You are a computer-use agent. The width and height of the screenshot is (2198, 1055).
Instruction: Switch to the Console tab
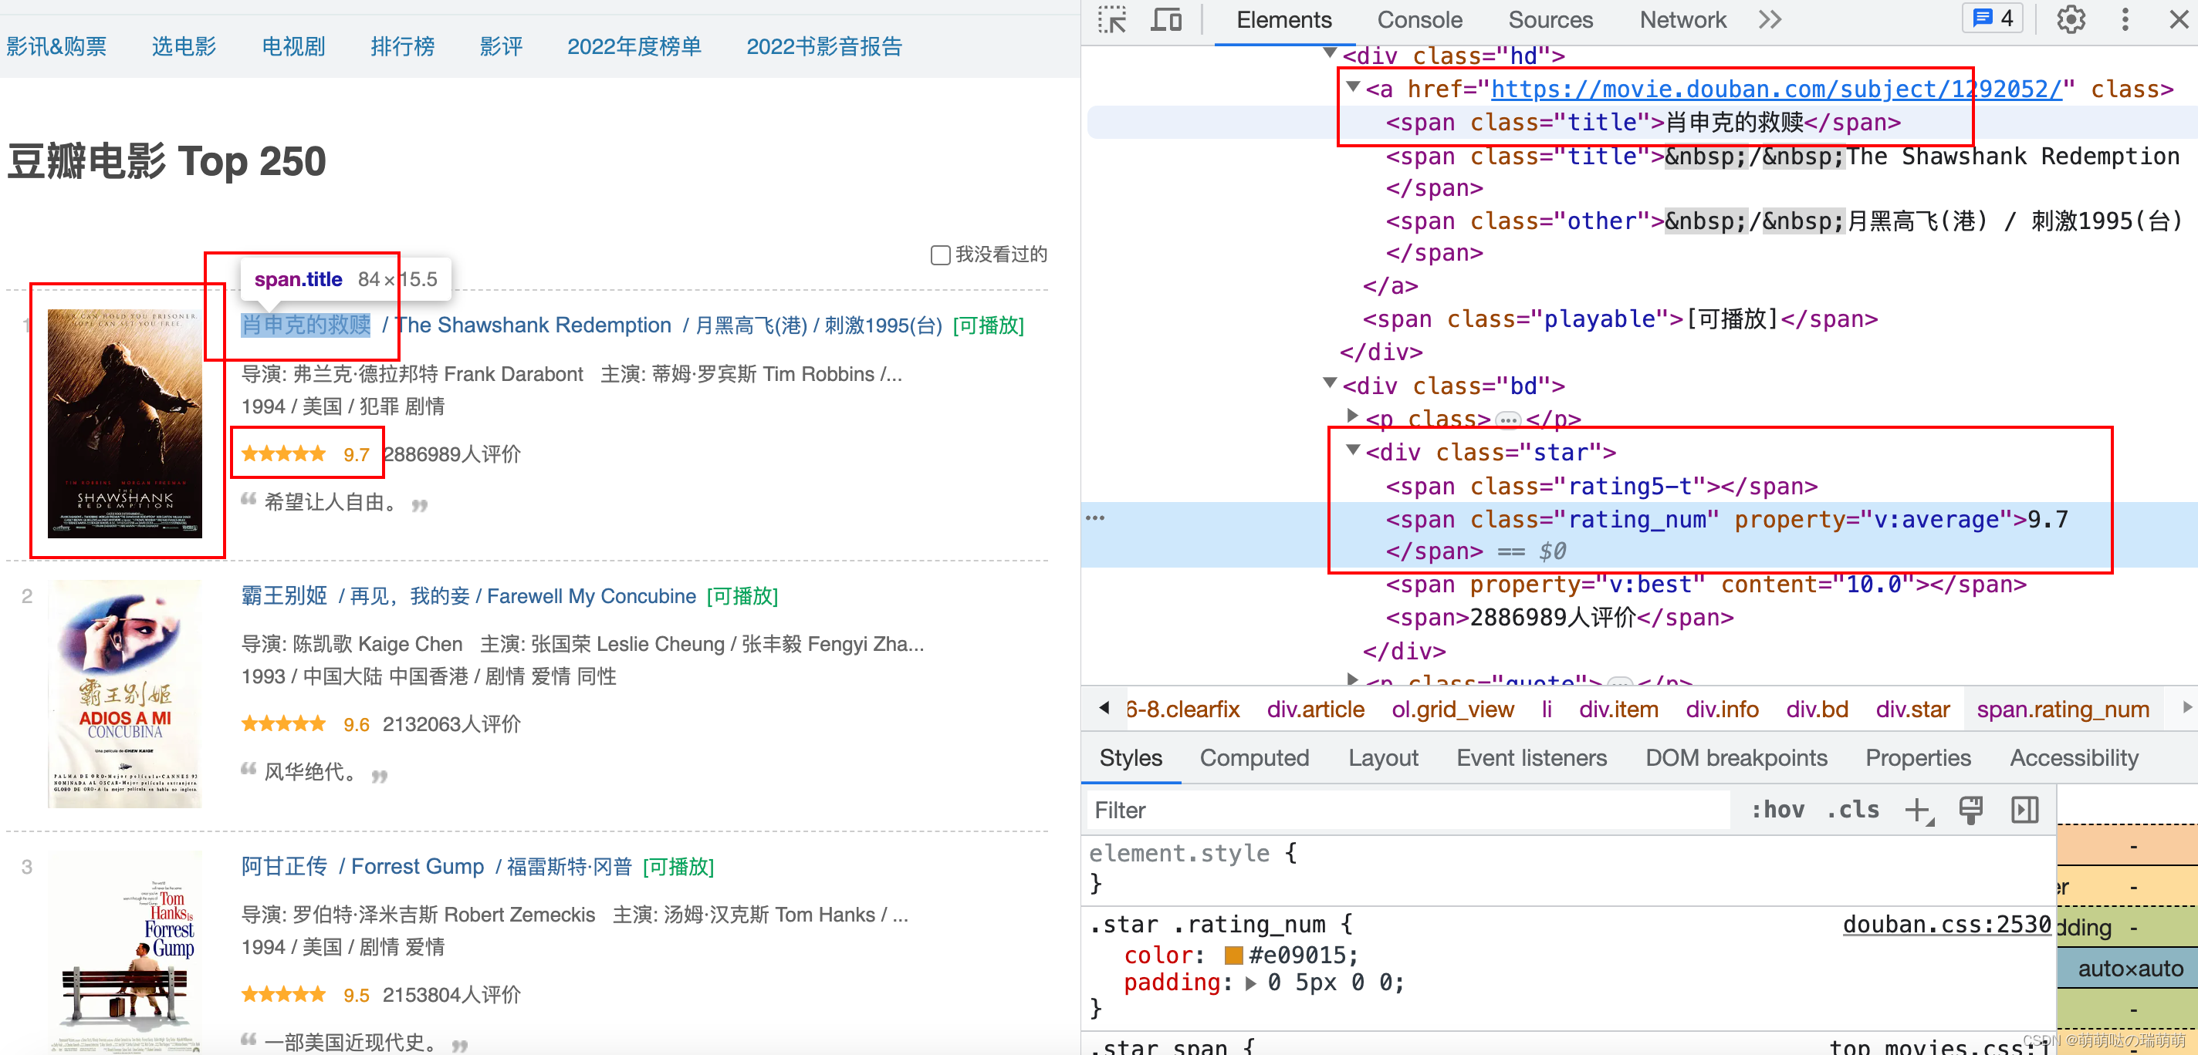point(1419,19)
